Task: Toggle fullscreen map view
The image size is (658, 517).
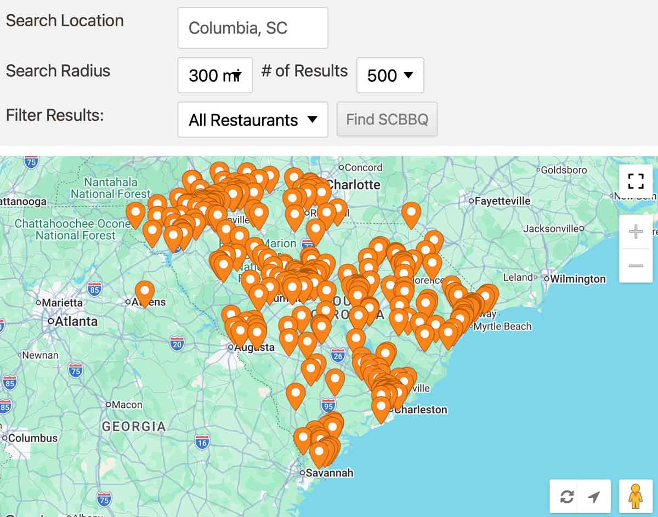Action: click(x=636, y=181)
